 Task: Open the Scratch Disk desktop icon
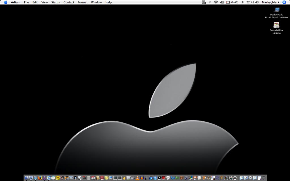coord(276,25)
